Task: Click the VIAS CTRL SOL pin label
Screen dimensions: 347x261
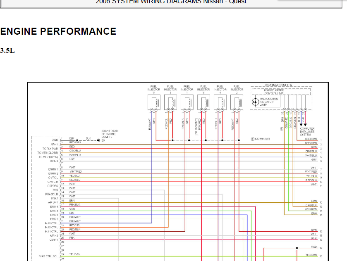Action: [49, 256]
